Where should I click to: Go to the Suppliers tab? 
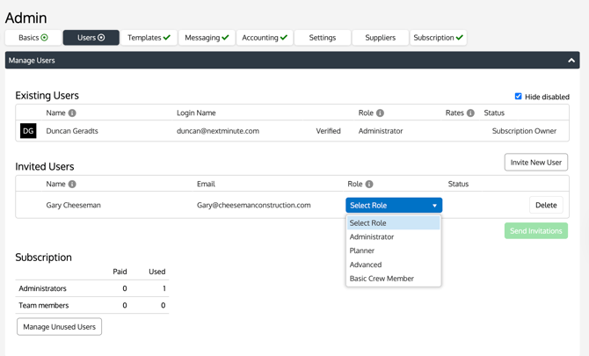pyautogui.click(x=380, y=38)
